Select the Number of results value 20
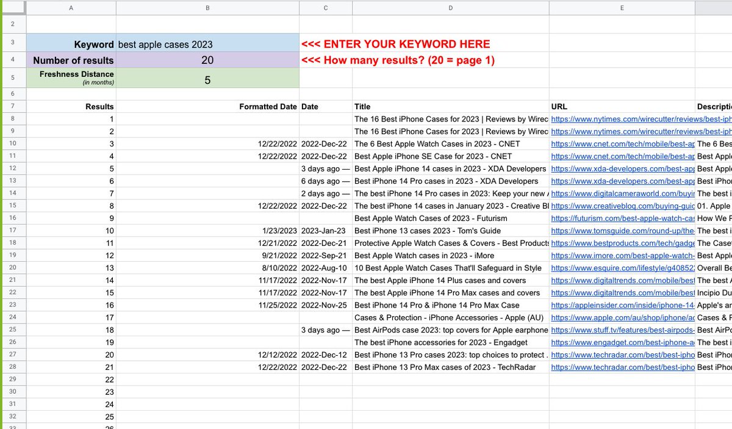732x429 pixels. pos(207,60)
